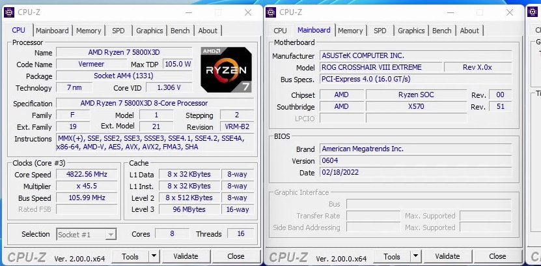This screenshot has width=541, height=266.
Task: Select Bench tab in left window
Action: click(180, 31)
